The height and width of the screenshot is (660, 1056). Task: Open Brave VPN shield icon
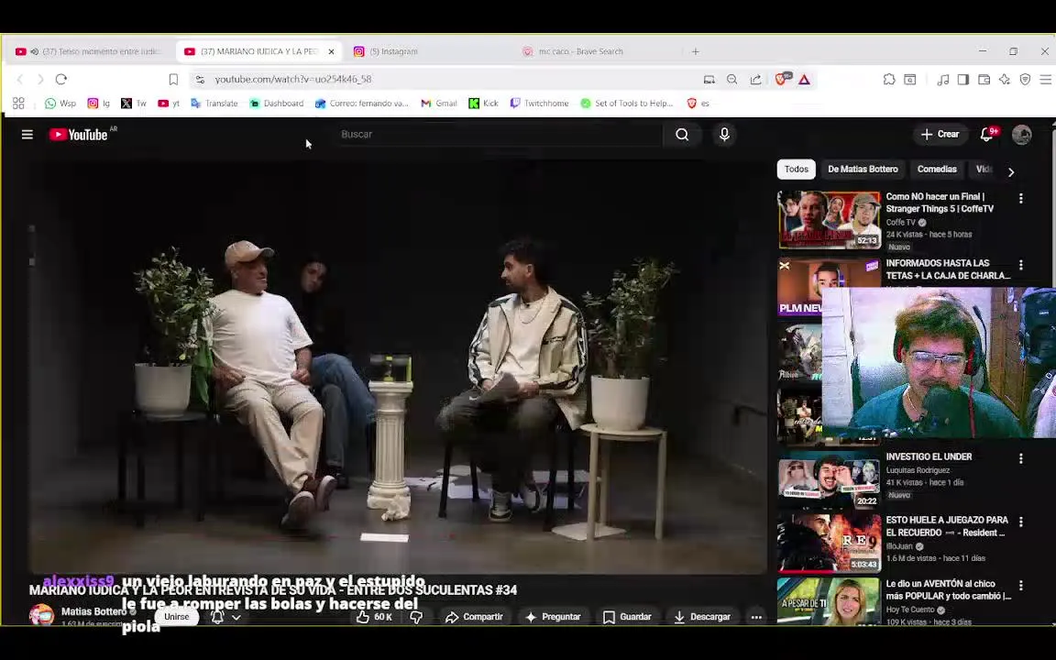click(1025, 80)
